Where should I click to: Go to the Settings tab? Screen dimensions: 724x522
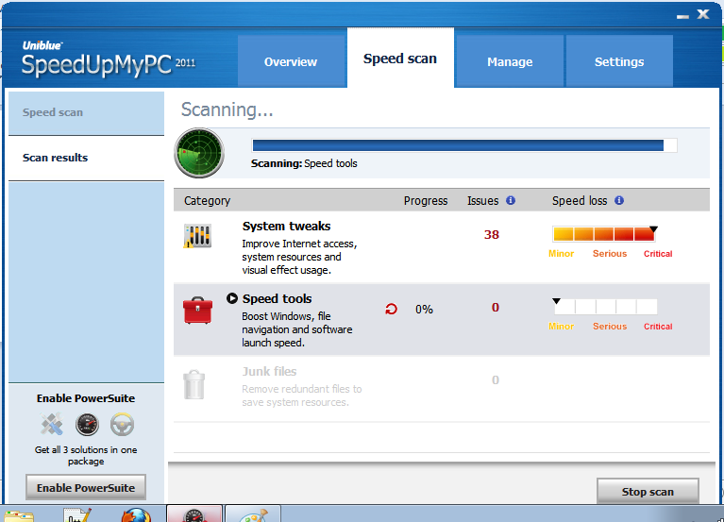(x=619, y=61)
